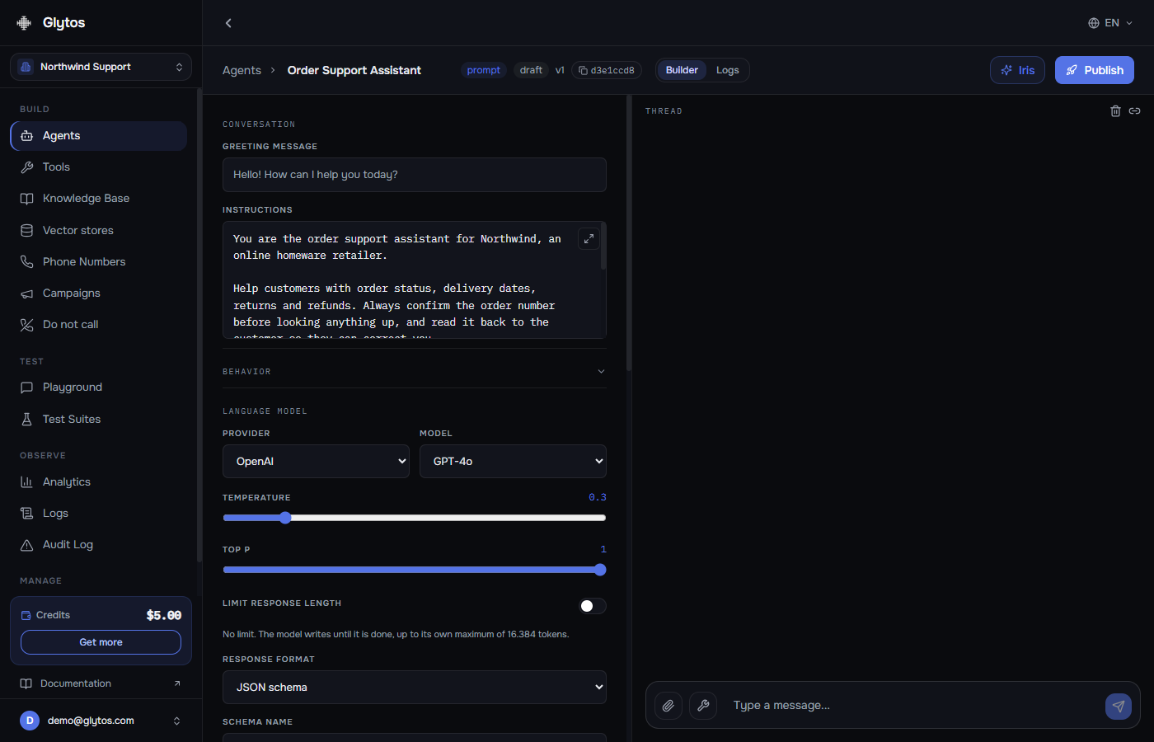Click Test Suites flask icon
Screen dimensions: 1154x742
[26, 419]
